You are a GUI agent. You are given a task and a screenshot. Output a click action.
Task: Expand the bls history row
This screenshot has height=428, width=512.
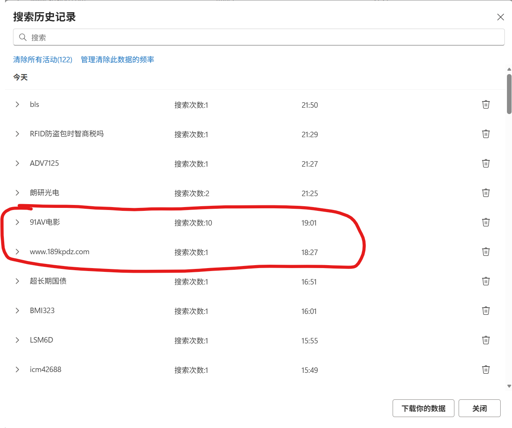pos(17,104)
